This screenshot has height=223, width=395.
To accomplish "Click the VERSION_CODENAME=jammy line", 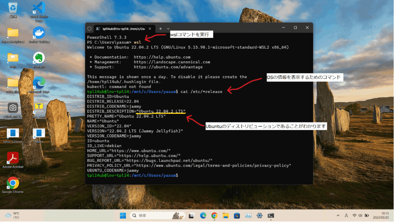I will pyautogui.click(x=114, y=136).
